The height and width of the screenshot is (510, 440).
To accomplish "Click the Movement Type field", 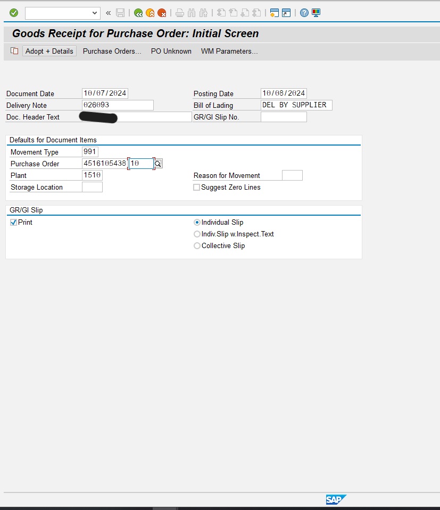I will click(90, 152).
